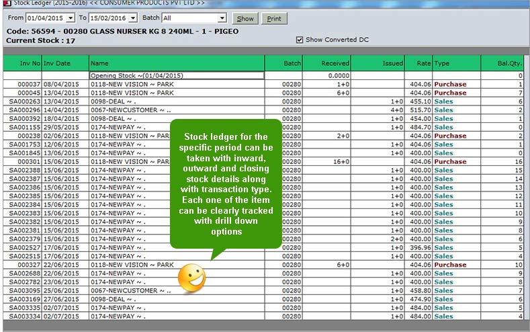Screen dimensions: 530x332
Task: Select invoice number 000301
Action: (29, 161)
